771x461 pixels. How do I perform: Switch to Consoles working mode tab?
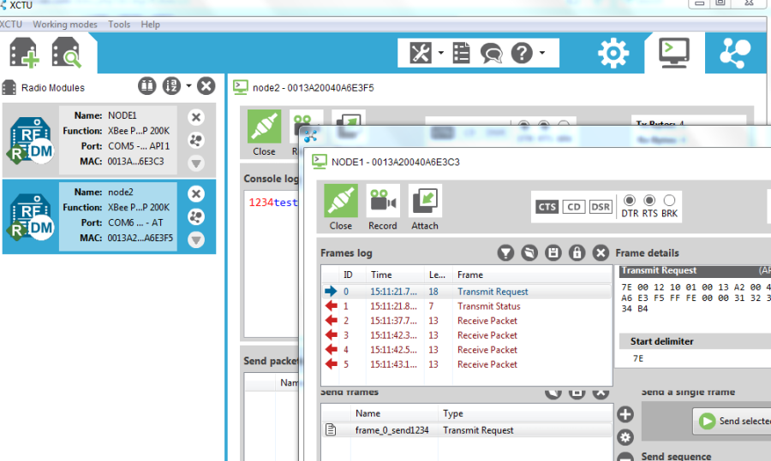pos(674,53)
